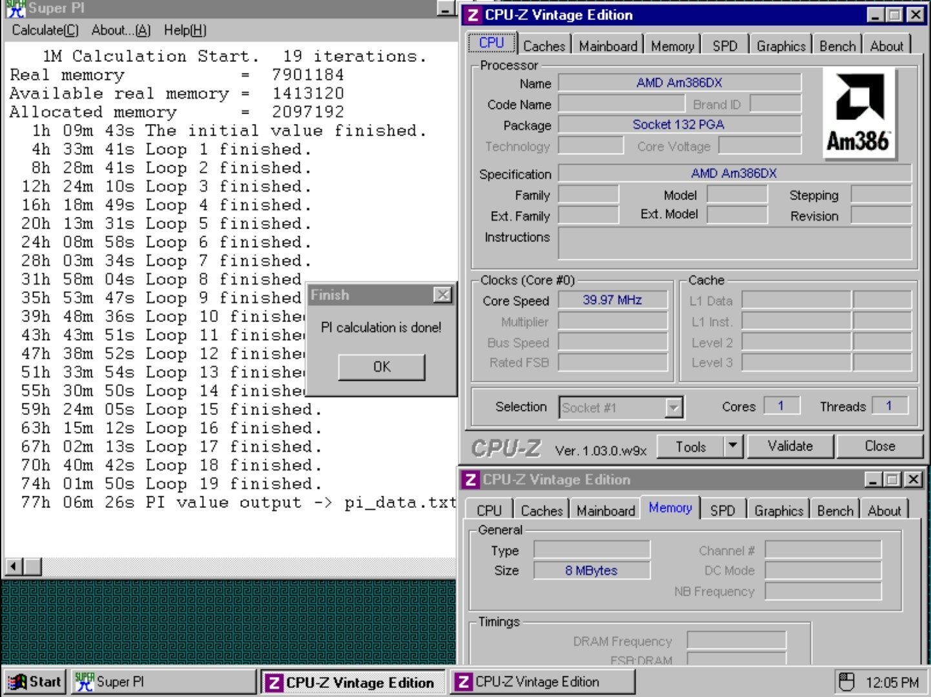This screenshot has width=931, height=697.
Task: Open About tab in upper CPU-Z window
Action: (x=886, y=46)
